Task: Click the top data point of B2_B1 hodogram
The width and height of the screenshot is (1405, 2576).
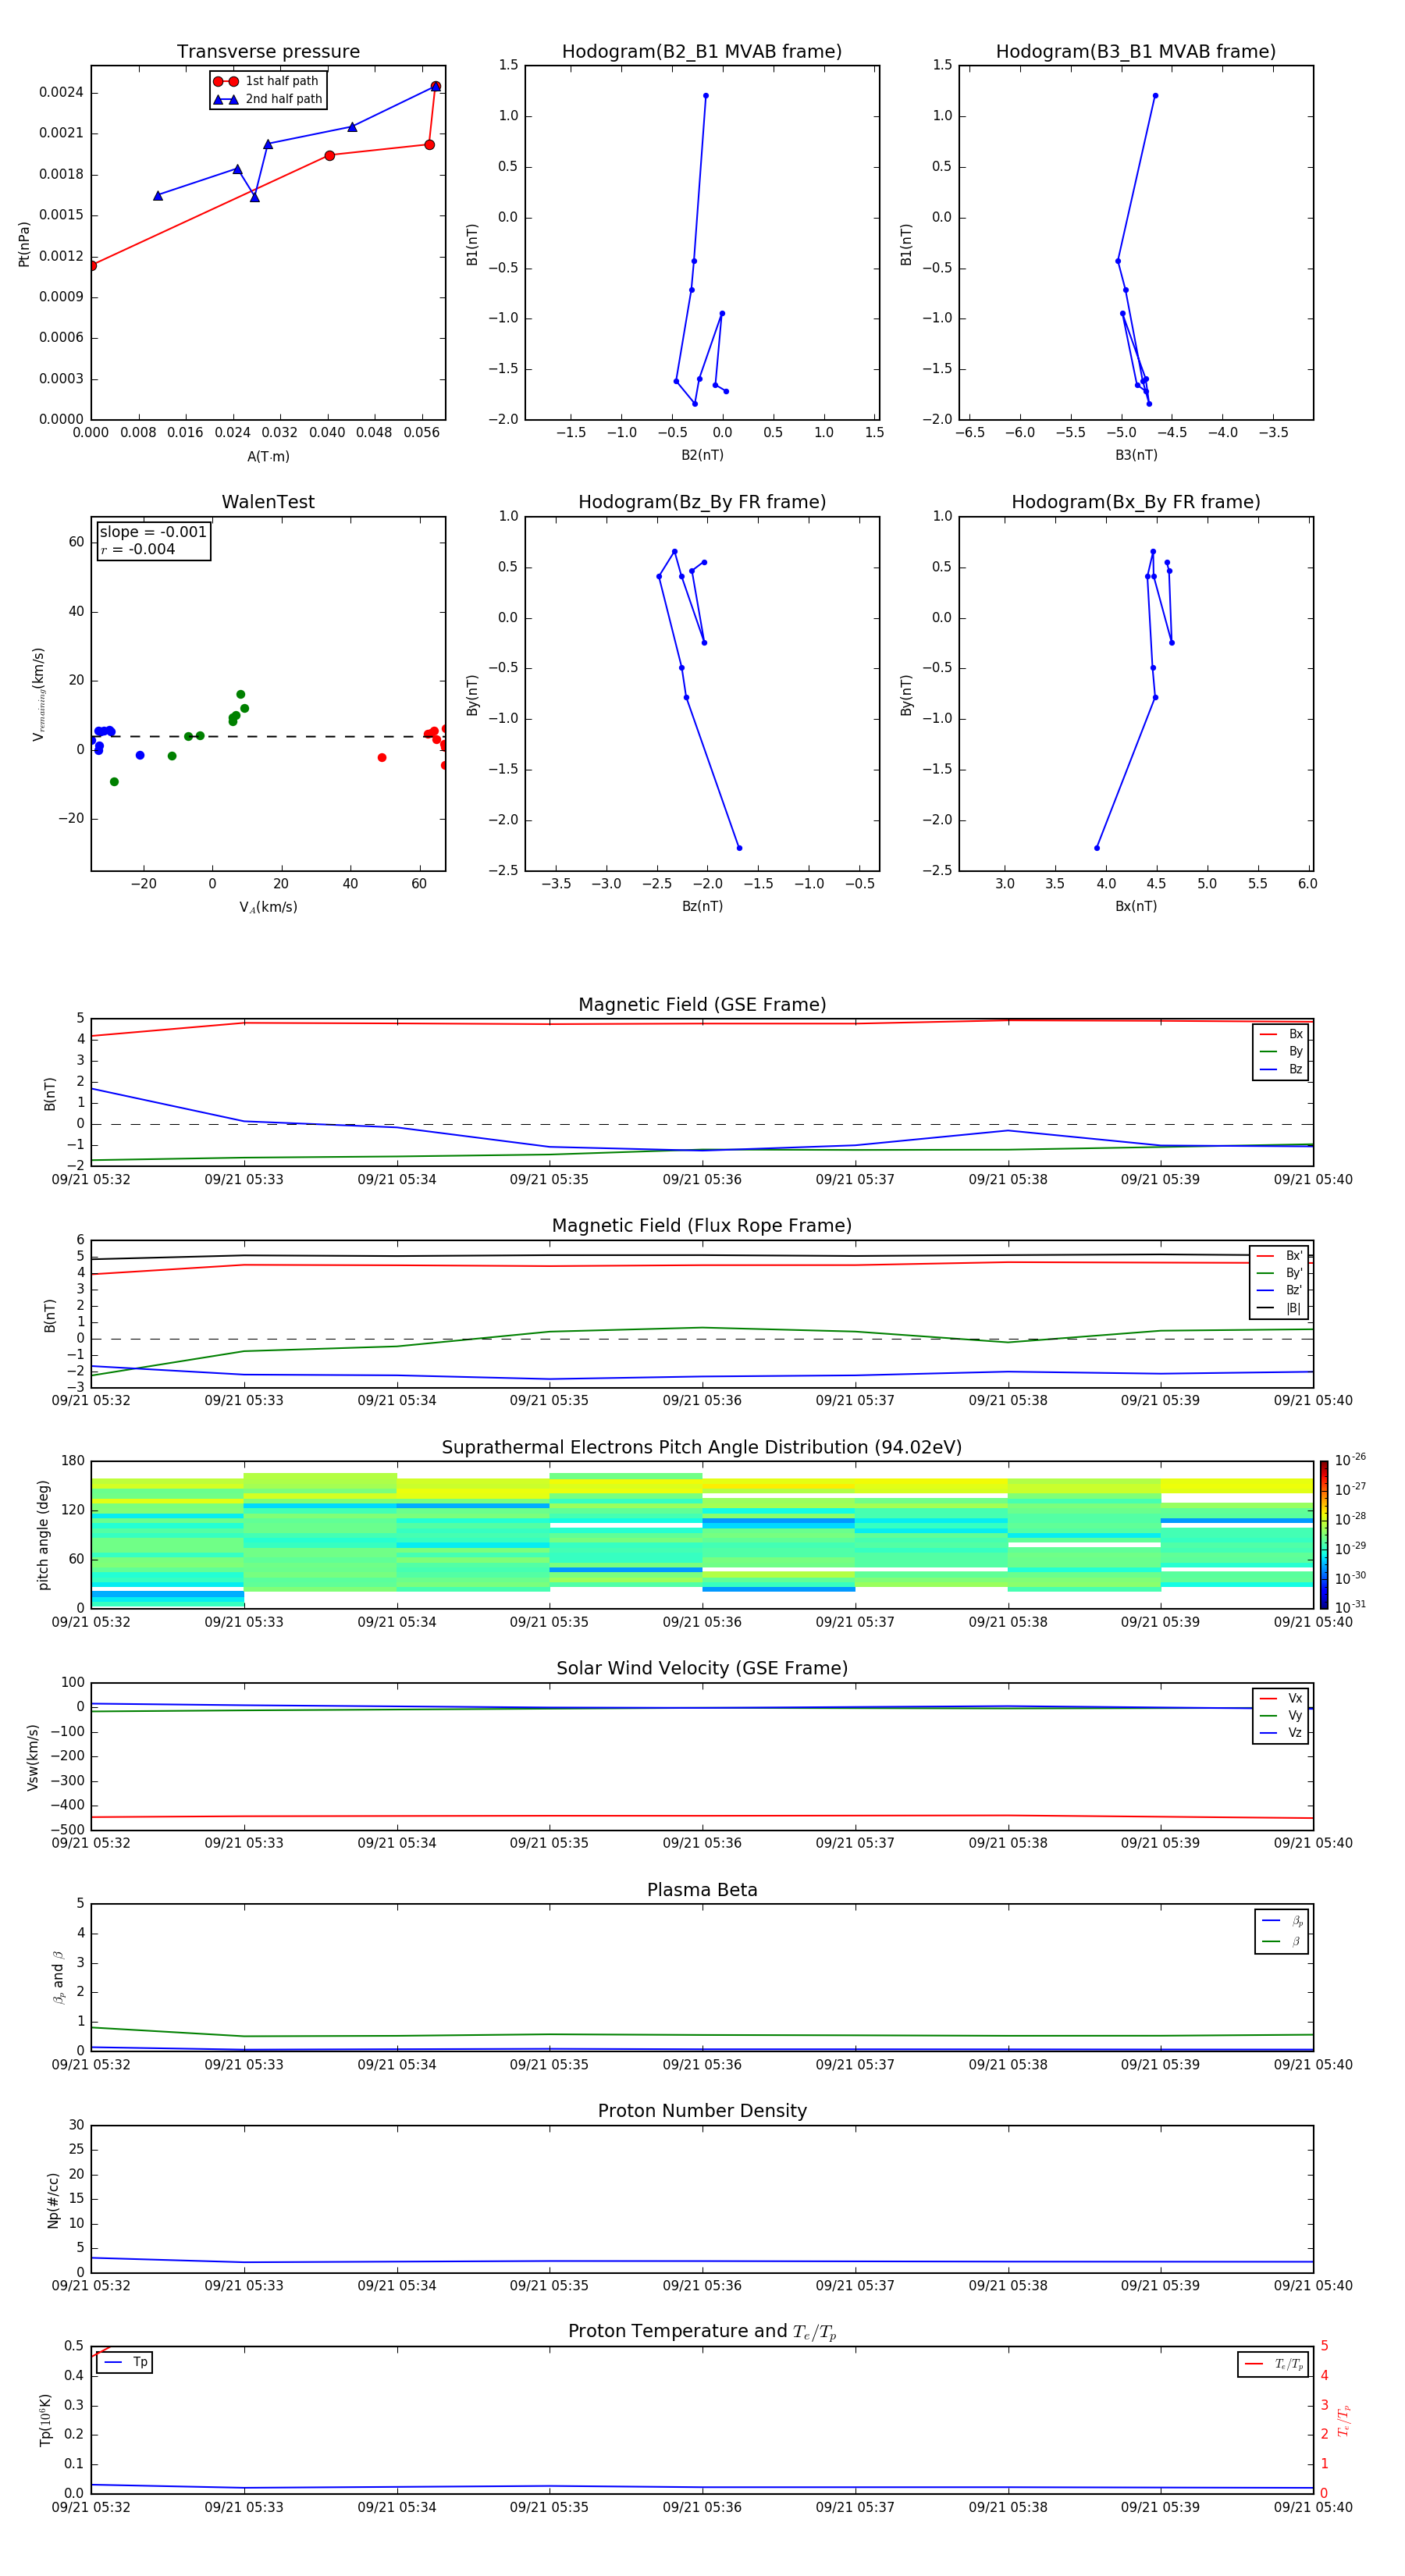Action: tap(706, 96)
